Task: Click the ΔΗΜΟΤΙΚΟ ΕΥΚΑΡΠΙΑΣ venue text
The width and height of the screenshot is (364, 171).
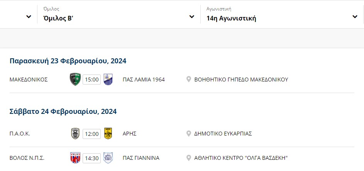Action: pos(223,134)
